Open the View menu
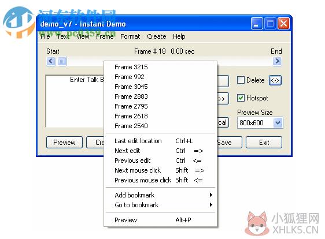325x239 pixels. pos(83,36)
